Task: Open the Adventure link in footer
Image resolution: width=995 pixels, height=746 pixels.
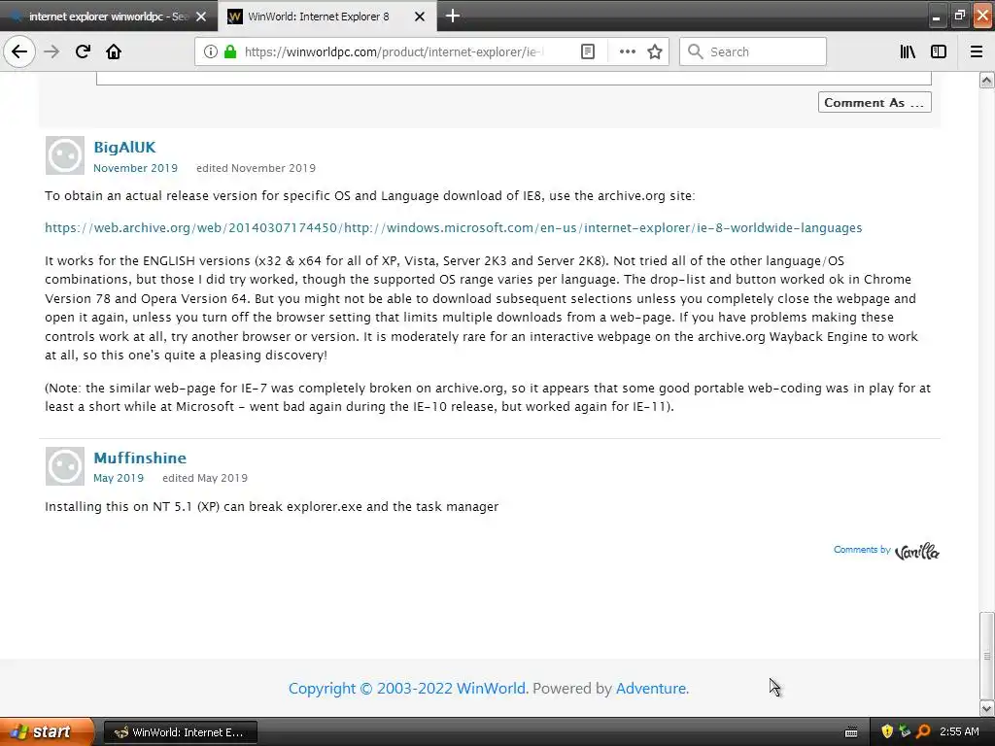Action: [x=651, y=689]
